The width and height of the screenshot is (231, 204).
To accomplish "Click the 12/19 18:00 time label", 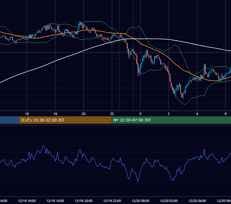I will pos(55,201).
